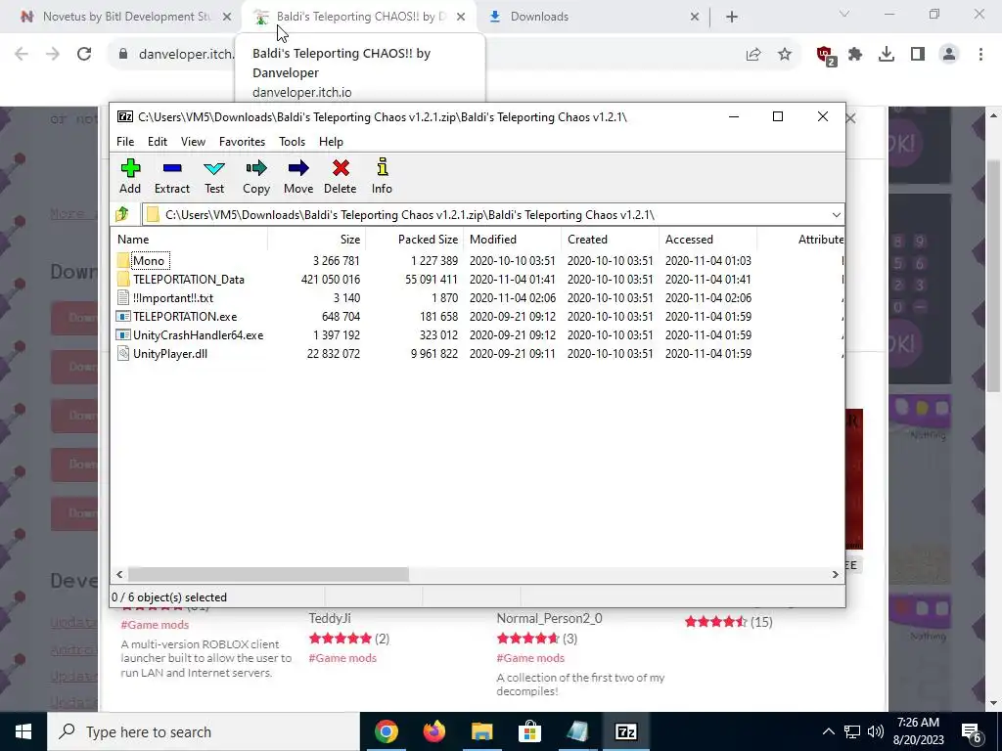The image size is (1002, 751).
Task: Select TELEPORTATION.exe in the list
Action: tap(185, 316)
